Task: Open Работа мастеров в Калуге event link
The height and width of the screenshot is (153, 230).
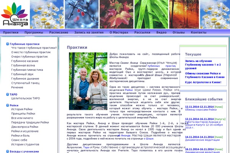Action: pos(204,125)
